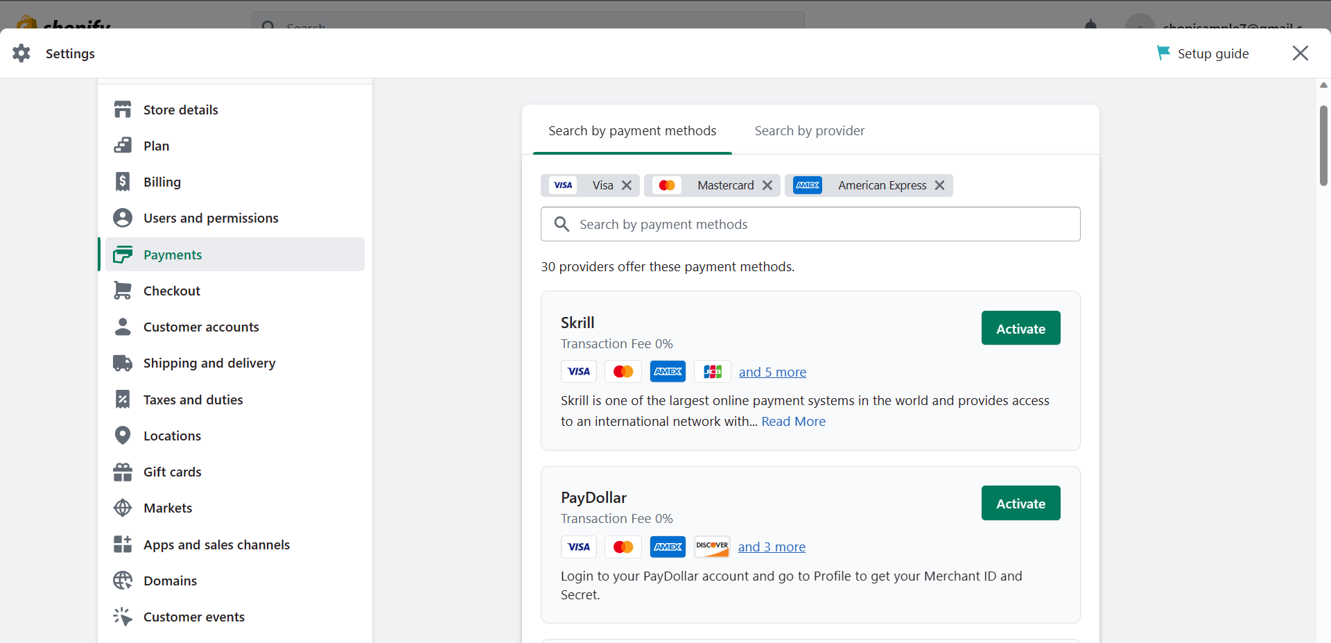Select Users and permissions icon

pos(123,218)
